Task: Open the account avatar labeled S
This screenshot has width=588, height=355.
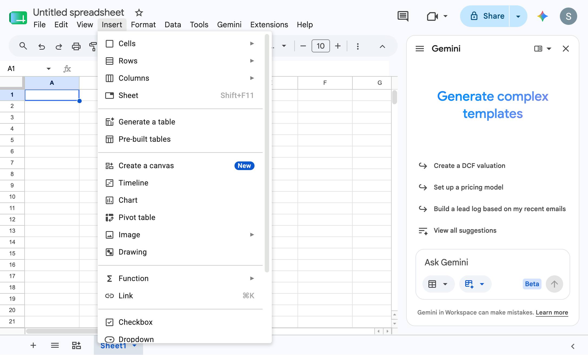Action: point(568,16)
